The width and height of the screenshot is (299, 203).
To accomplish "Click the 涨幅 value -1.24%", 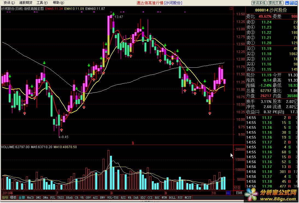I will click(265, 85).
